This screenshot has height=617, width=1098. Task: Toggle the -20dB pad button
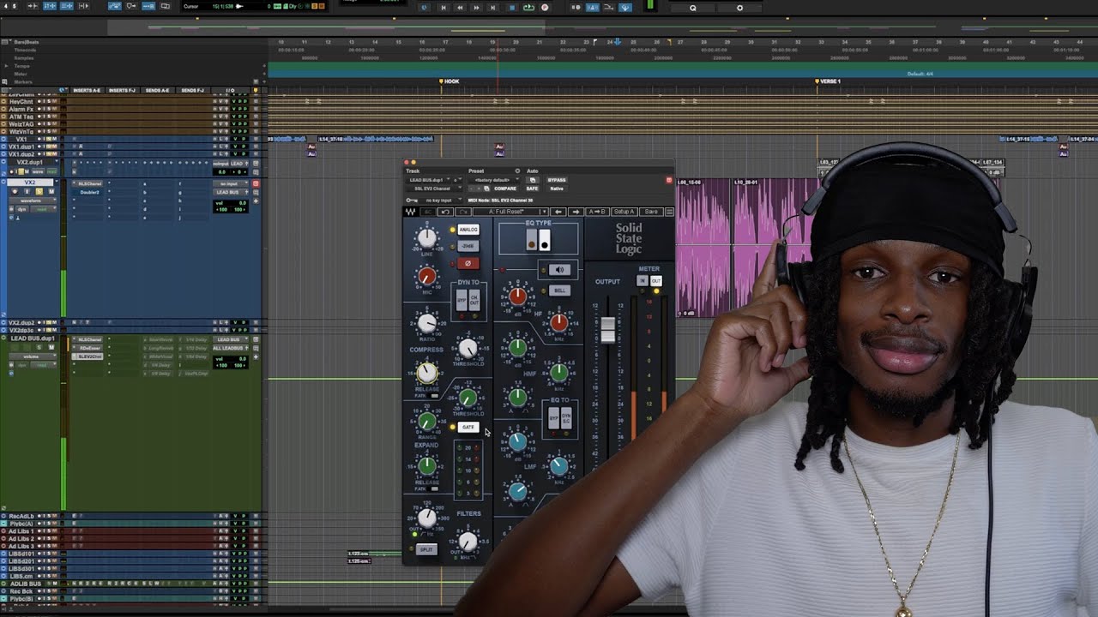[468, 246]
